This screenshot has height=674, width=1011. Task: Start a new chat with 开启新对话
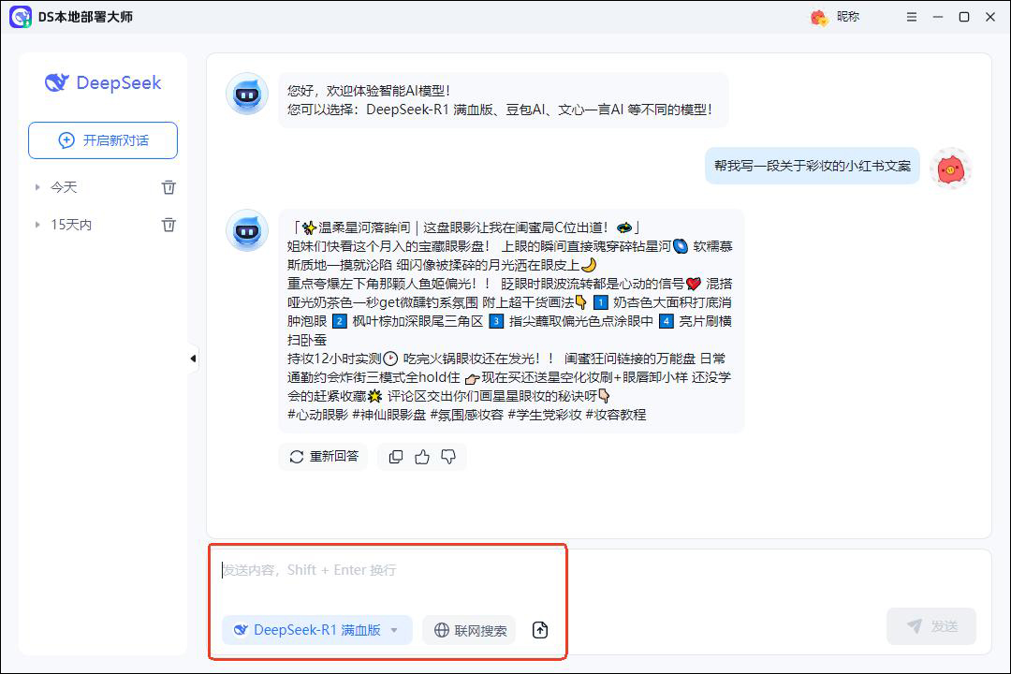103,140
